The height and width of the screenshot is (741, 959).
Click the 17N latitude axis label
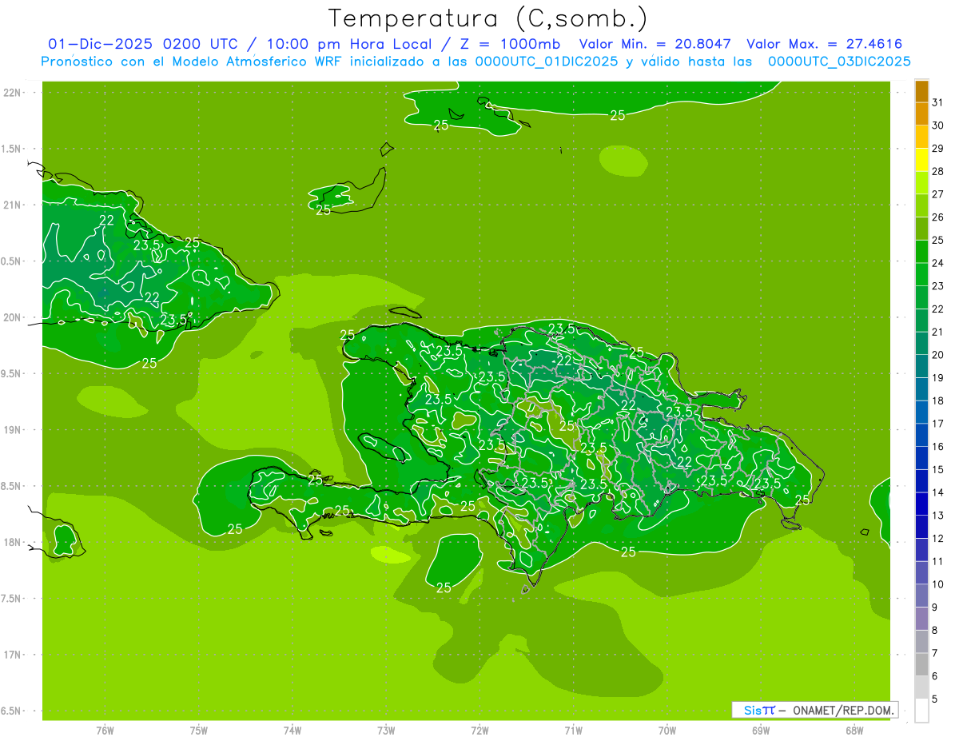point(13,655)
